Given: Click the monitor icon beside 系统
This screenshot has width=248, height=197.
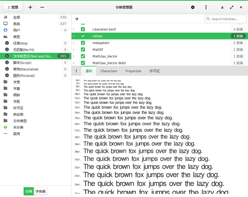Looking at the screenshot, I should [x=5, y=24].
